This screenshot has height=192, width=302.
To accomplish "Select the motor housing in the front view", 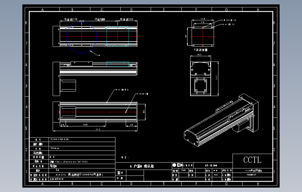I will coord(69,86).
